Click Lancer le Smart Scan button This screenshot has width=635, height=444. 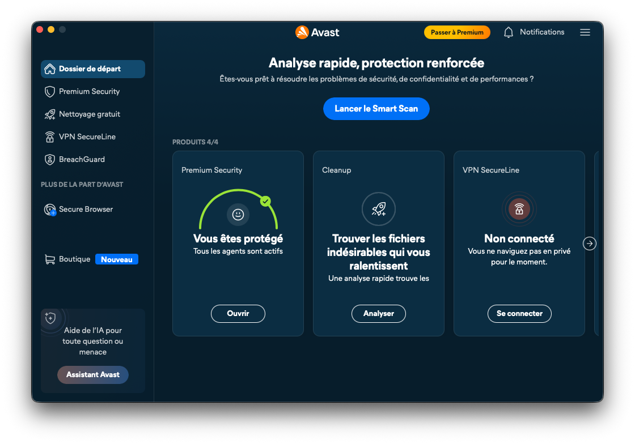coord(376,109)
